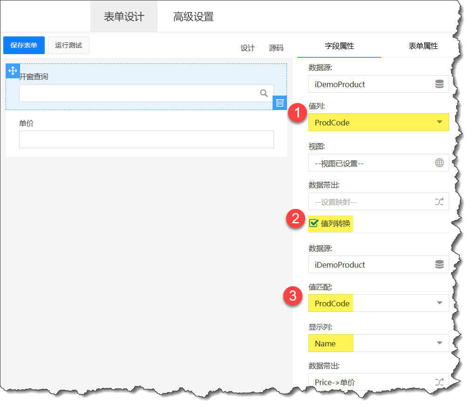Click the shuffle icon in 设置映射 field
The width and height of the screenshot is (472, 407).
[x=439, y=202]
